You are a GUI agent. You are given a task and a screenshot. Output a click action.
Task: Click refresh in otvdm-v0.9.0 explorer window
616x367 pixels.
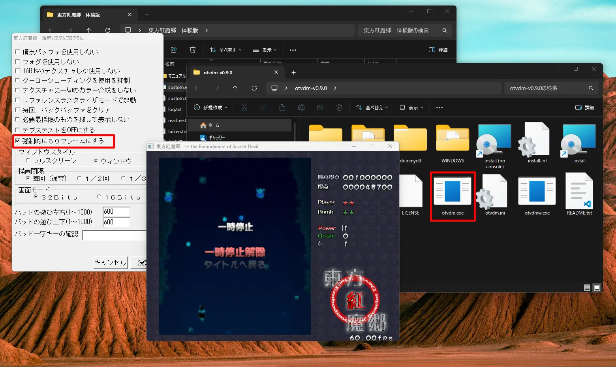(x=254, y=88)
